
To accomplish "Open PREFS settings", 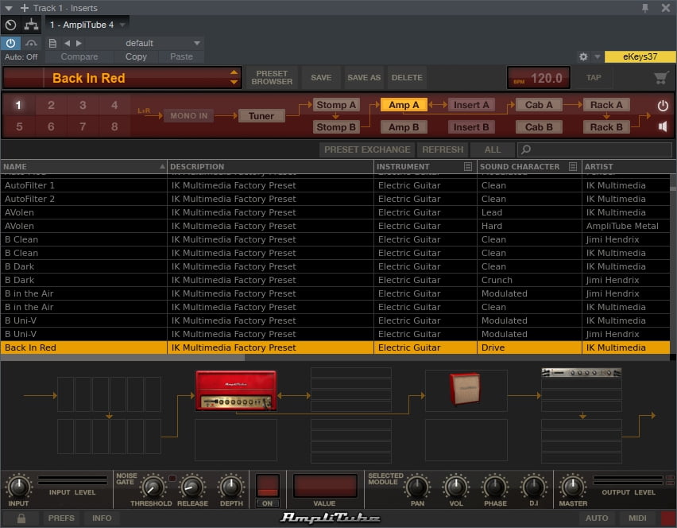I will [61, 518].
